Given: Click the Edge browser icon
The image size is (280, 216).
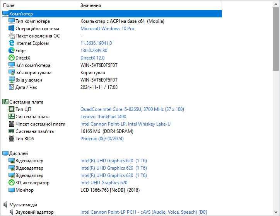Looking at the screenshot, I should (x=12, y=51).
